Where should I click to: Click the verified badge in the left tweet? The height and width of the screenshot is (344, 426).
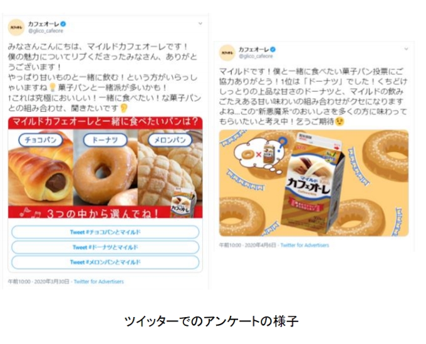[x=63, y=24]
